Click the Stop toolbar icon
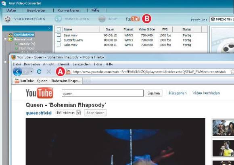 coord(102,19)
